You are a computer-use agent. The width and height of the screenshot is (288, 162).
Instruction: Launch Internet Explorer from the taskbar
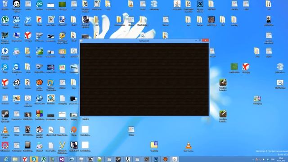[x=6, y=159]
